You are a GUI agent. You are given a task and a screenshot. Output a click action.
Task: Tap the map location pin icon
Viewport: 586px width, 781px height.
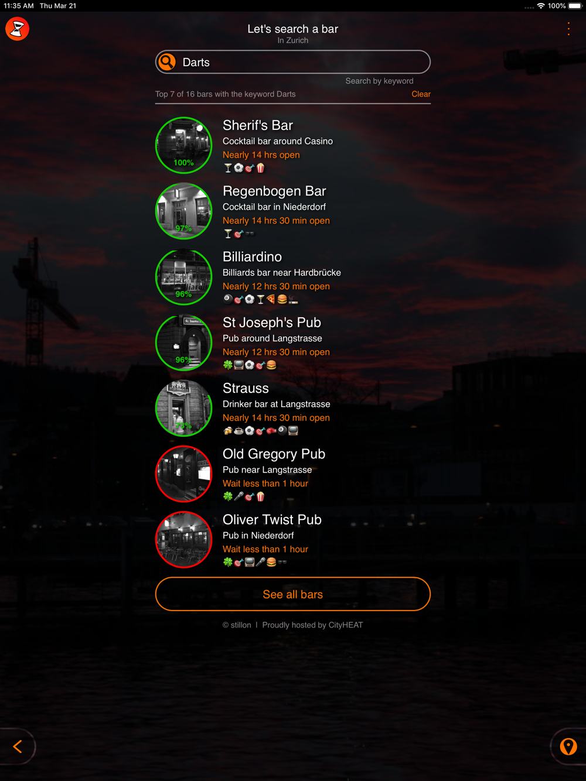point(568,746)
